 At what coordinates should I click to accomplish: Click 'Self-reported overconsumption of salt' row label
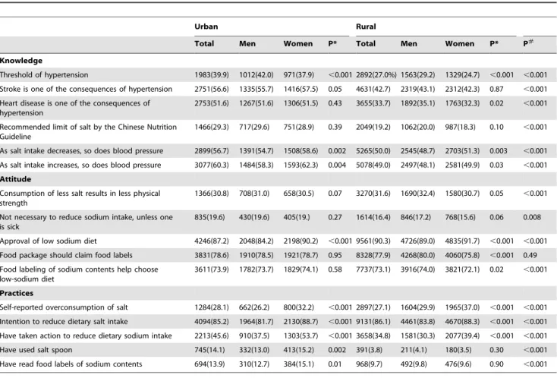tap(64, 307)
